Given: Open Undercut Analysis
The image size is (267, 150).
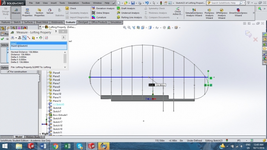Looking at the screenshot, I should click(x=128, y=13).
